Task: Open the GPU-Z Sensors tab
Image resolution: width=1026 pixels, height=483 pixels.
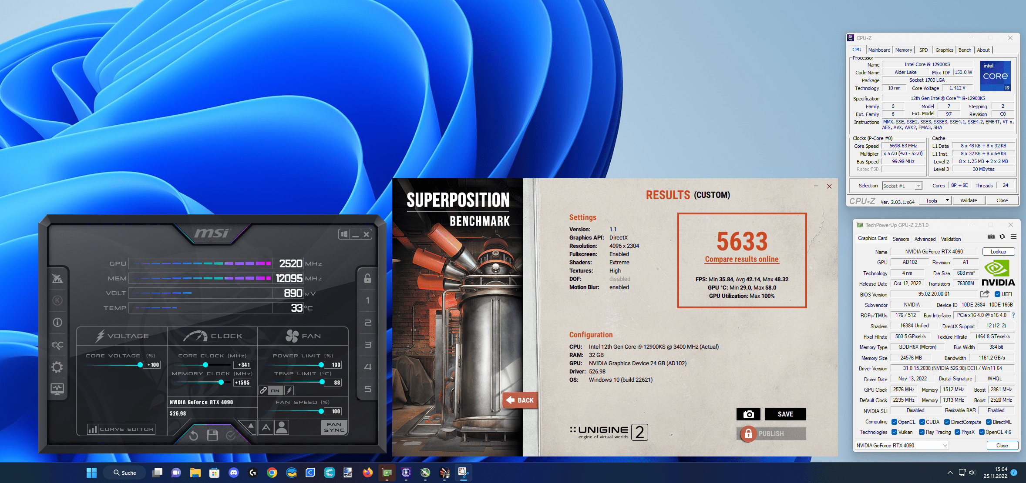Action: [x=901, y=239]
